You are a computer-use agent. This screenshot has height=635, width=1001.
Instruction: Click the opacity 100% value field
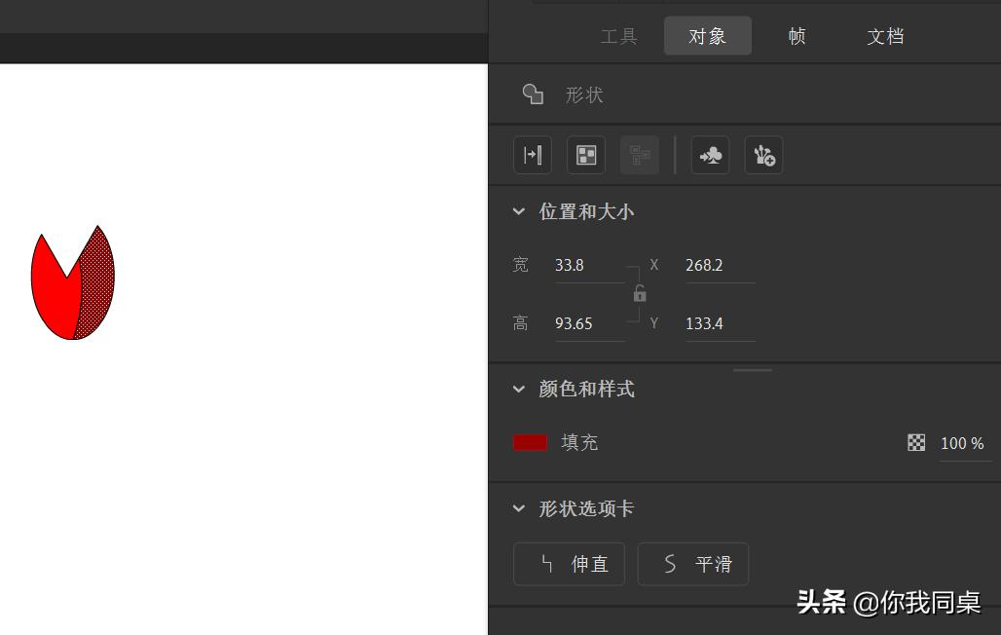(x=962, y=442)
